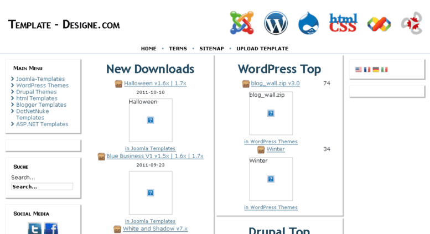Open the Facebook social media icon

point(51,228)
